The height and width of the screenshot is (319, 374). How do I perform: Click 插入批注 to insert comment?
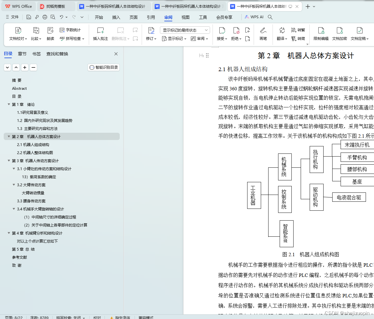pyautogui.click(x=101, y=34)
